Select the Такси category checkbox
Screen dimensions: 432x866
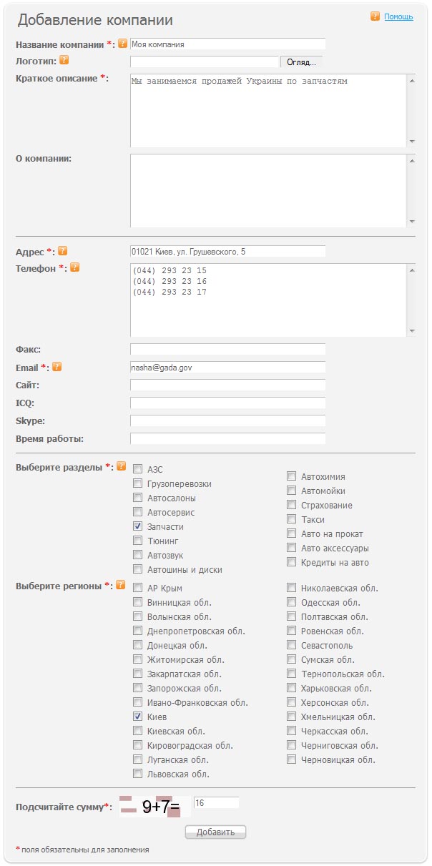point(292,519)
